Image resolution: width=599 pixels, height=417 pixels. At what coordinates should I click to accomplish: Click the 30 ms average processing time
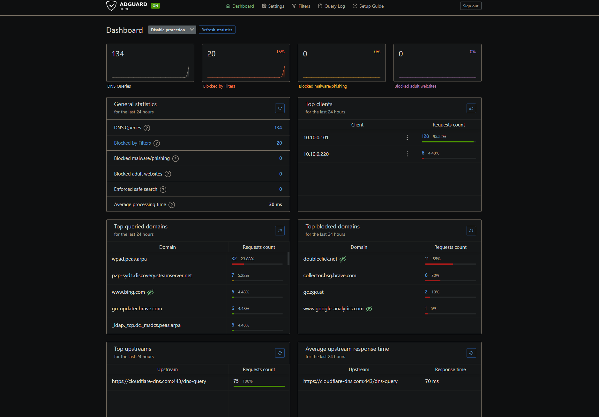275,205
